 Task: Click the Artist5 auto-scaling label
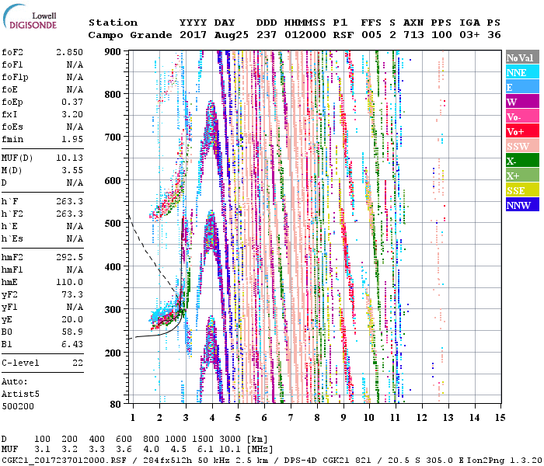[x=18, y=395]
